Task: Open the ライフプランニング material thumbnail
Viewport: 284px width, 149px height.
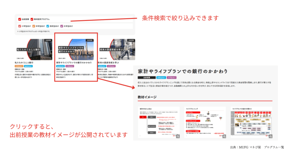Action: (205, 122)
